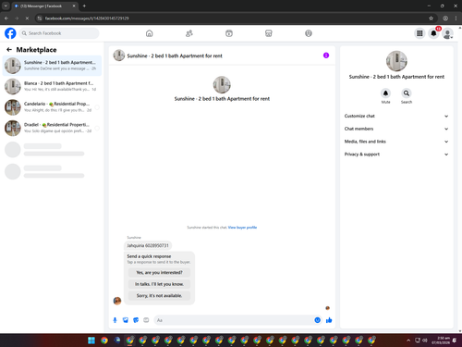The height and width of the screenshot is (347, 462).
Task: Bookmark this page with star icon
Action: 431,19
